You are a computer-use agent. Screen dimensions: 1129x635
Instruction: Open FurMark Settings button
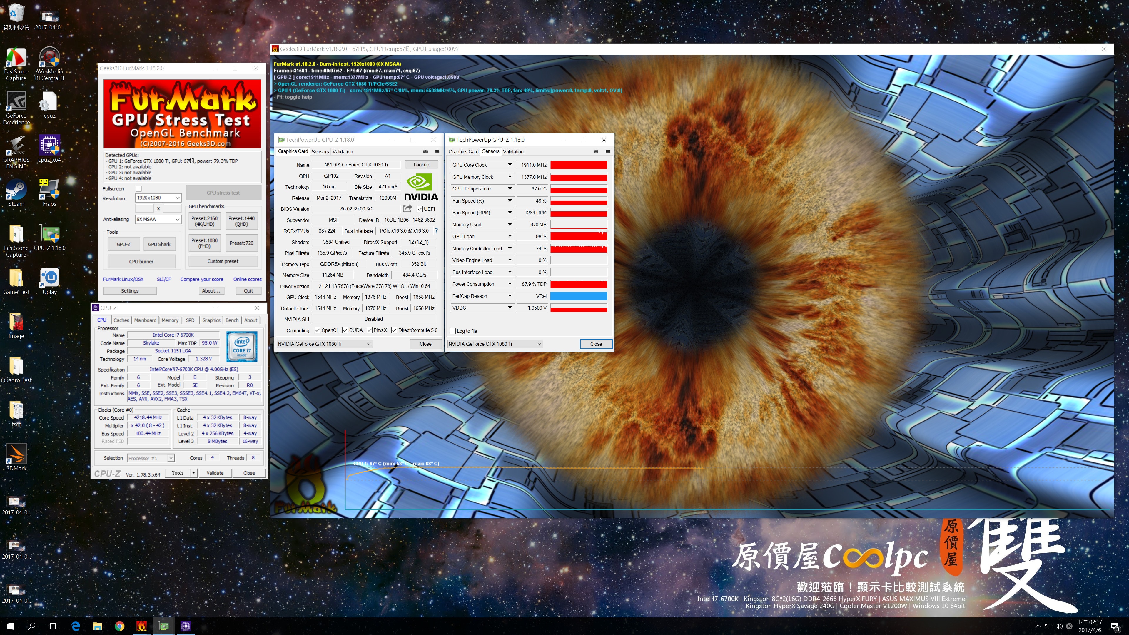pyautogui.click(x=130, y=290)
